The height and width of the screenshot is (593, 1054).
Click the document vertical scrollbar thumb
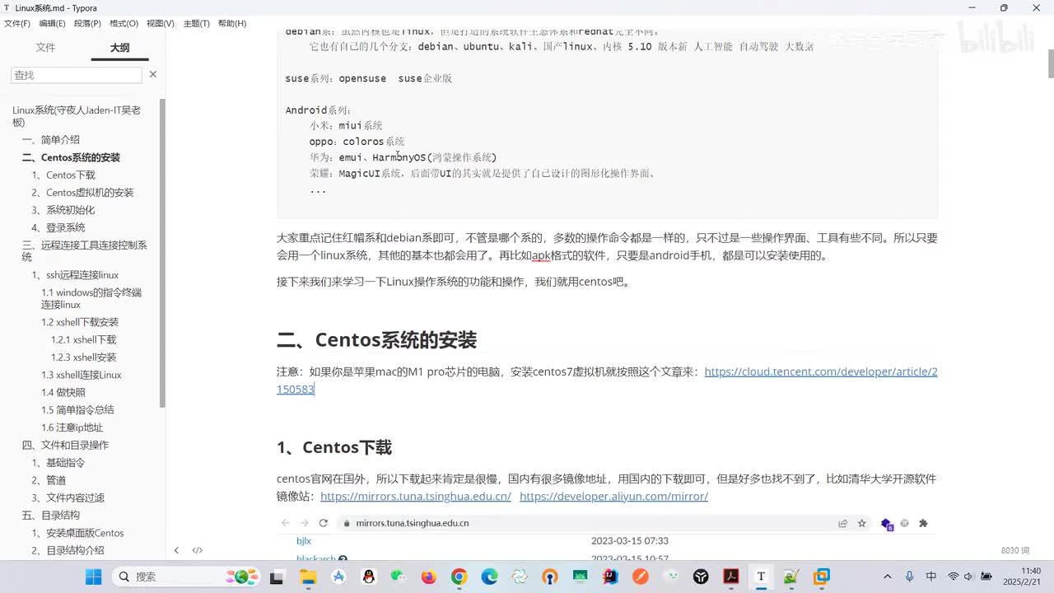(1050, 63)
